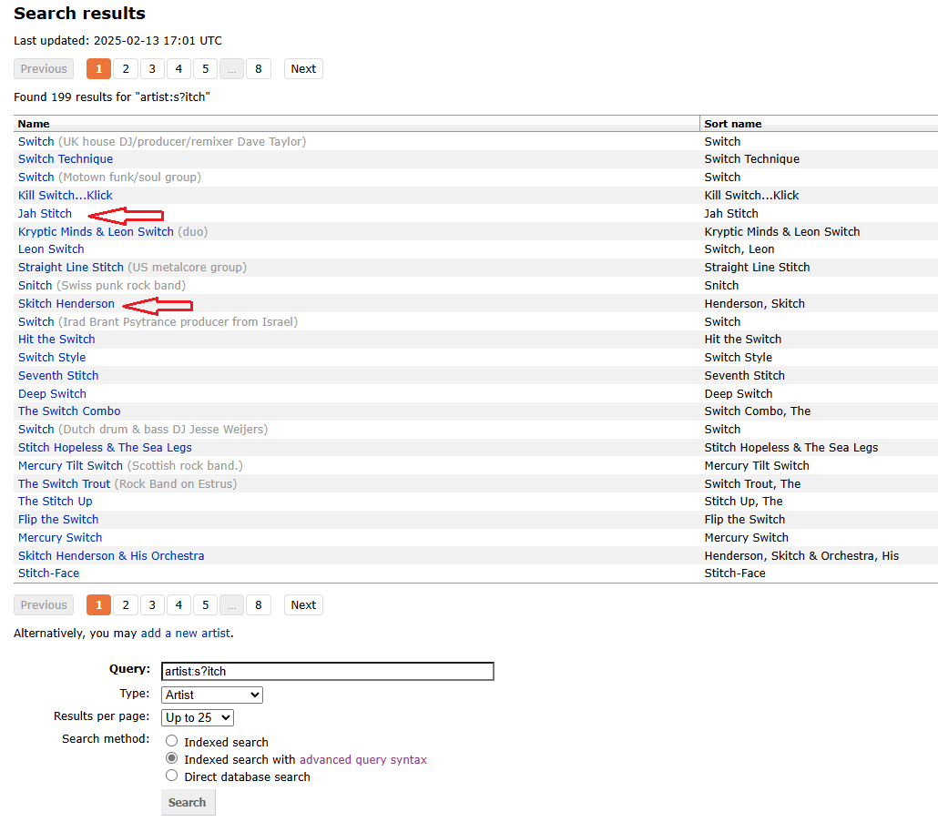938x822 pixels.
Task: Open Seventh Stitch artist link
Action: pos(58,375)
